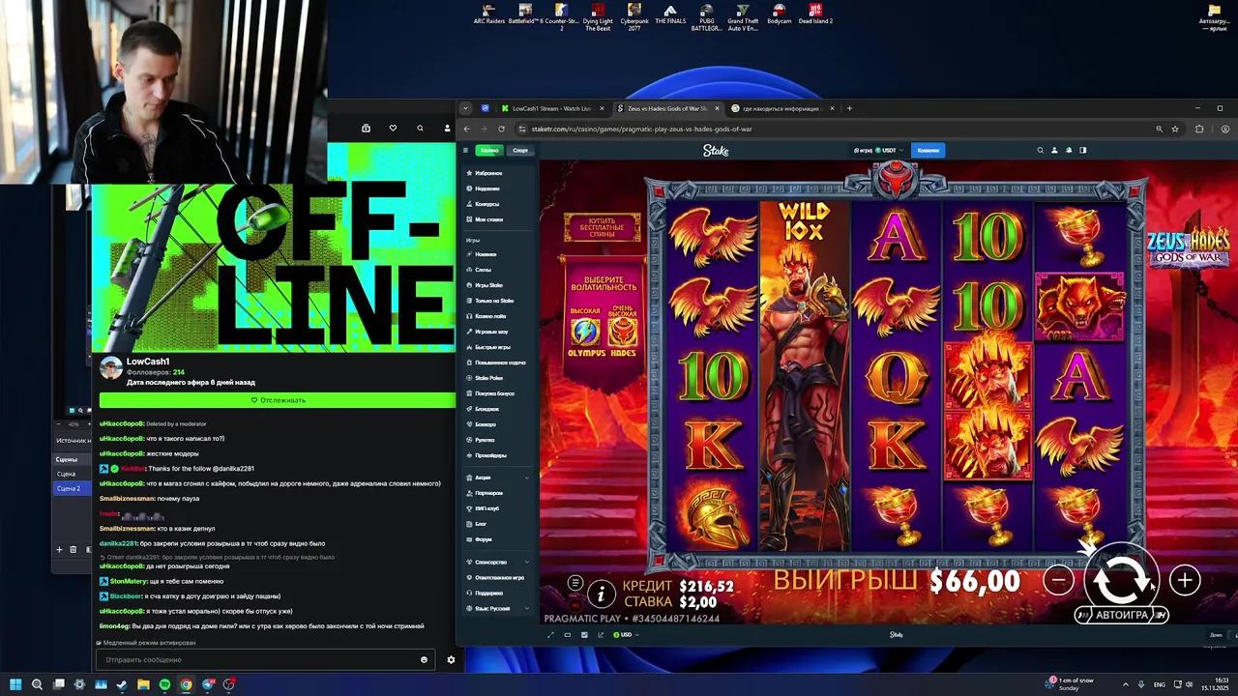The height and width of the screenshot is (696, 1238).
Task: Switch to the Google search browser tab
Action: click(x=782, y=108)
